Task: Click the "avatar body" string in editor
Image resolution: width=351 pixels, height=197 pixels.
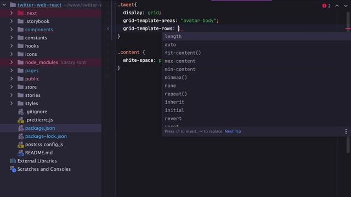Action: coord(199,21)
